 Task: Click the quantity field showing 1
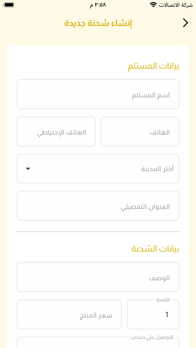(x=153, y=314)
